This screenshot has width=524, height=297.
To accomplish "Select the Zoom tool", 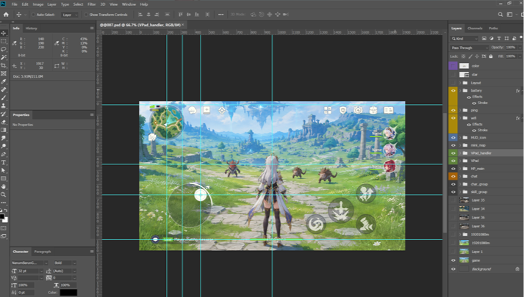I will [x=4, y=194].
